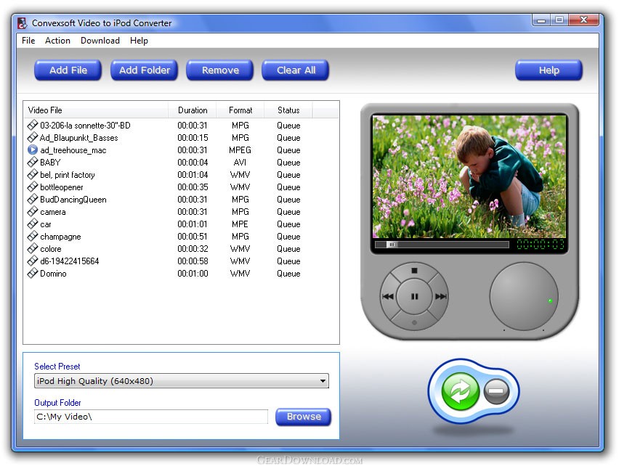Click the round volume knob
619x466 pixels.
[x=524, y=296]
